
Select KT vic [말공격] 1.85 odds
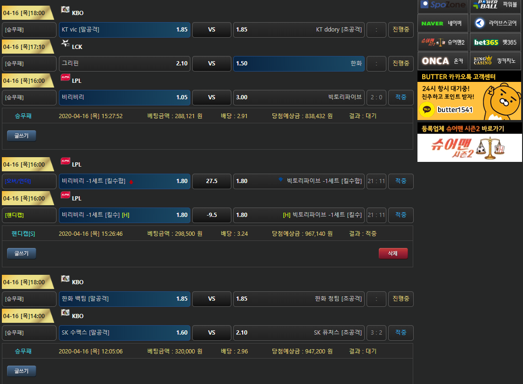[124, 30]
